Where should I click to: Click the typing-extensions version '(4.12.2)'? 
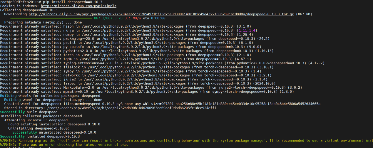click(x=316, y=63)
